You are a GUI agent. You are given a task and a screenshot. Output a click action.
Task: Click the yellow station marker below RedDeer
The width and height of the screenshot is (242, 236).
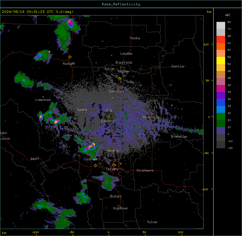(x=120, y=79)
